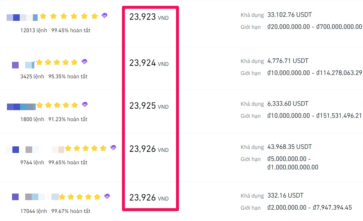The image size is (363, 221).
Task: Click verified badge of 17044 lệnh merchant
Action: pyautogui.click(x=107, y=196)
